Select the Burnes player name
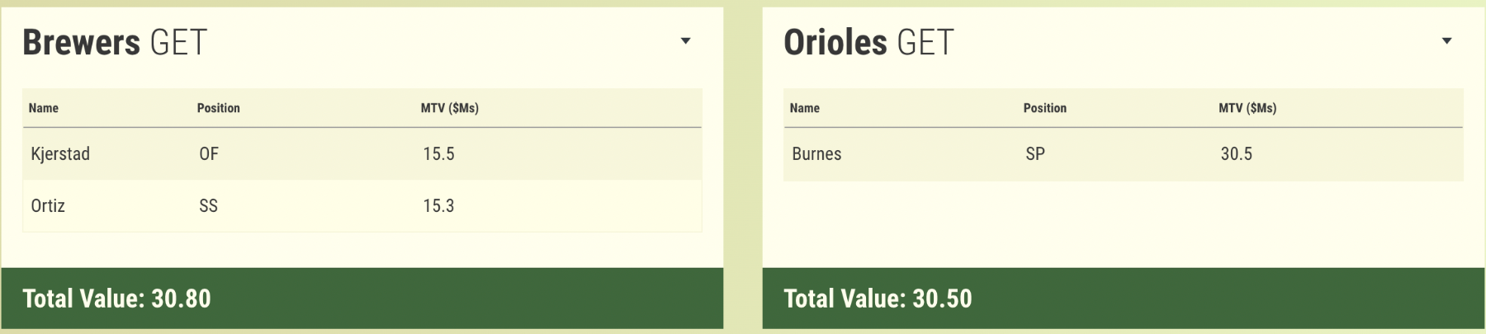 [816, 154]
